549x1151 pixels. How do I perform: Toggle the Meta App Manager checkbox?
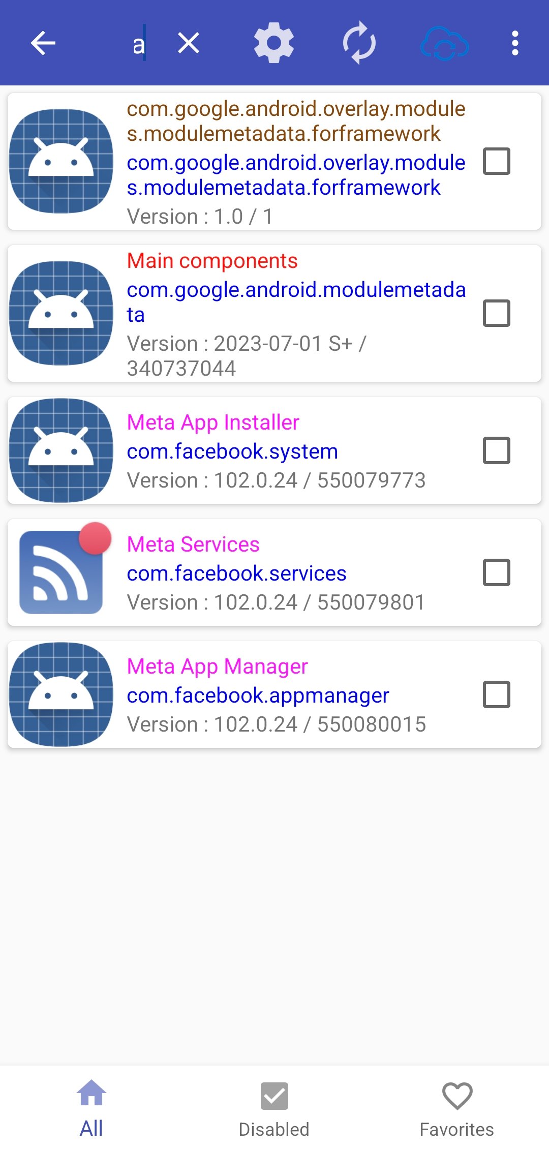click(x=497, y=694)
